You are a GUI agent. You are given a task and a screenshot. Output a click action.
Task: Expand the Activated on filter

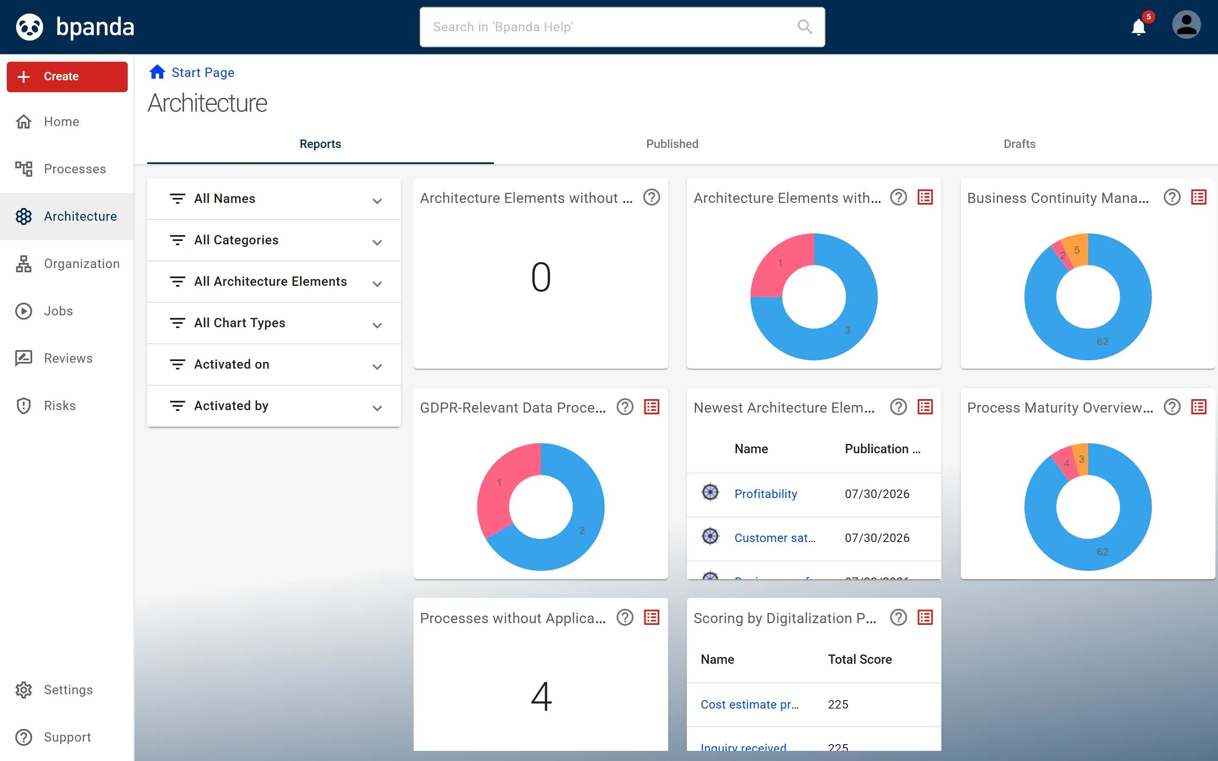[x=274, y=364]
